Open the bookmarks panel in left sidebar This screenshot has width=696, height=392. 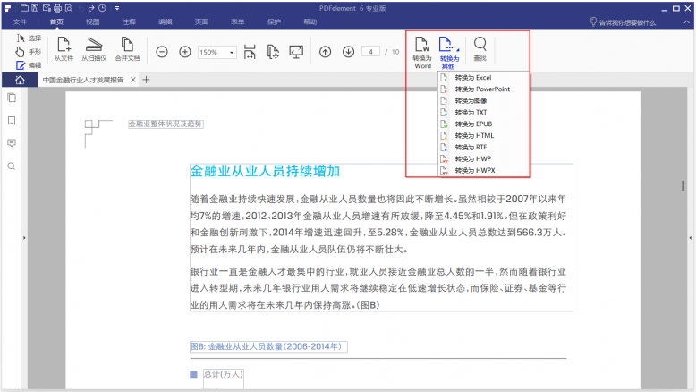click(x=12, y=121)
